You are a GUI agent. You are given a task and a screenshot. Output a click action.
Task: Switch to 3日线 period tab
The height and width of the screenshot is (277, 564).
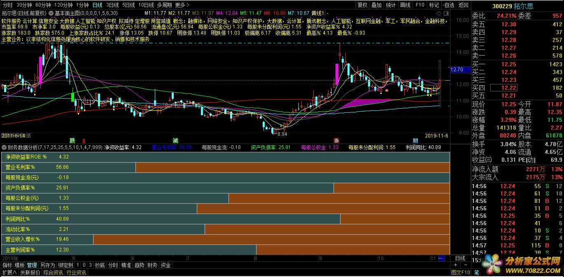[112, 5]
